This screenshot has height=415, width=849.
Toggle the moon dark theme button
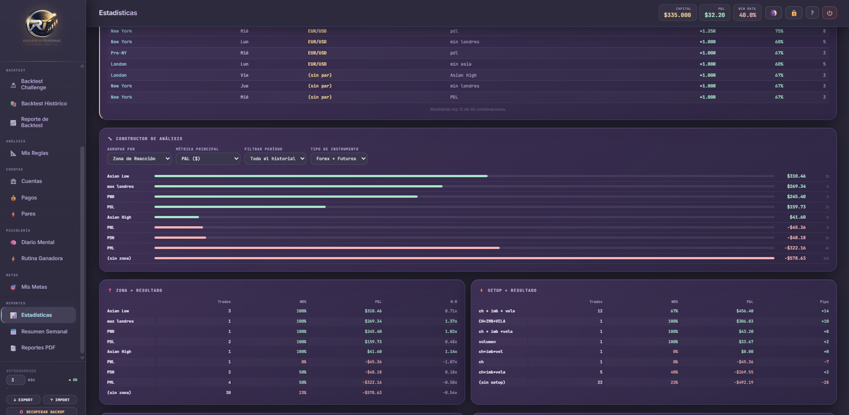coord(774,13)
